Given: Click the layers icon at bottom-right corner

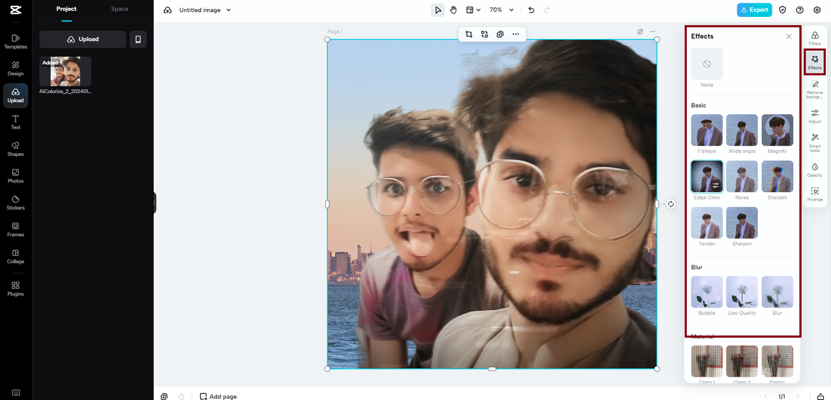Looking at the screenshot, I should pos(820,396).
